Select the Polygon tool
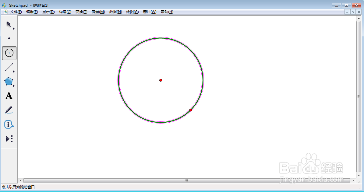 point(9,81)
